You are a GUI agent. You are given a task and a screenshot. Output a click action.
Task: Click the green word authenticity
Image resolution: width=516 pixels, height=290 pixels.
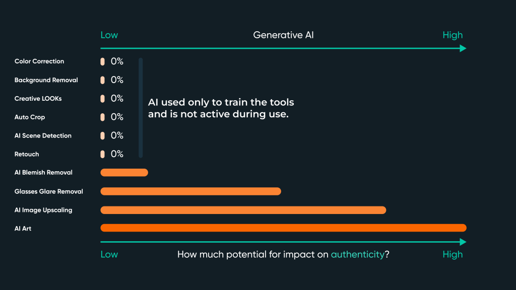pos(357,254)
